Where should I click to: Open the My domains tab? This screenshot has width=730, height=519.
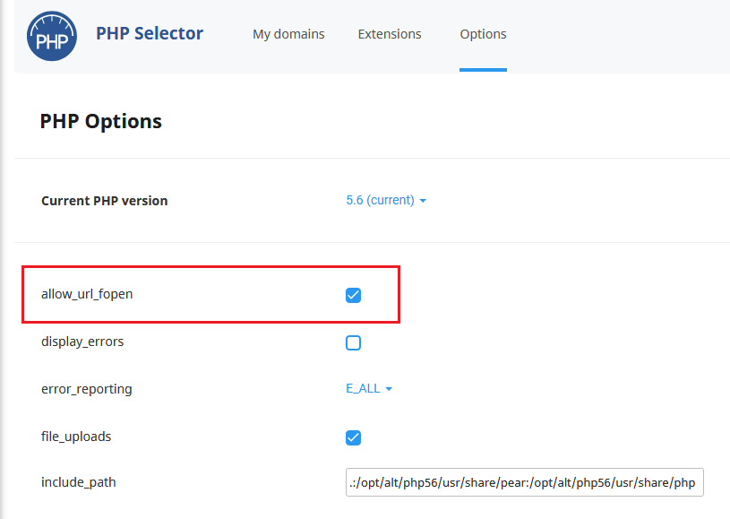click(x=288, y=34)
